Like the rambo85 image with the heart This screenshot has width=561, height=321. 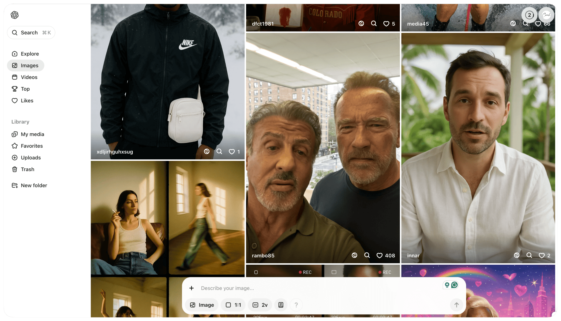click(x=380, y=256)
